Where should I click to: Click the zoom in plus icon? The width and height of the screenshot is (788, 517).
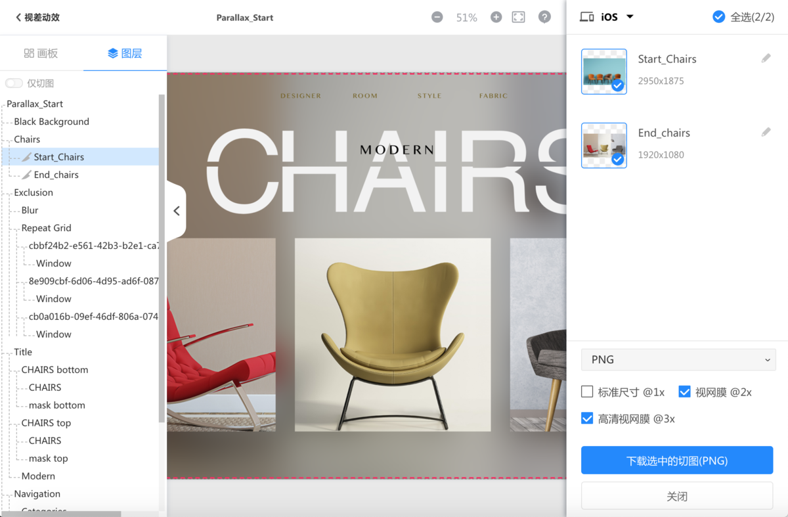(x=496, y=17)
